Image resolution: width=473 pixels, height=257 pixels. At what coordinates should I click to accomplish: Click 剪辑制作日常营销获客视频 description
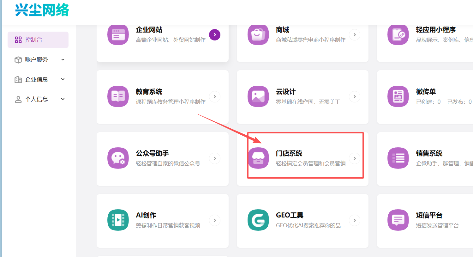coord(168,225)
